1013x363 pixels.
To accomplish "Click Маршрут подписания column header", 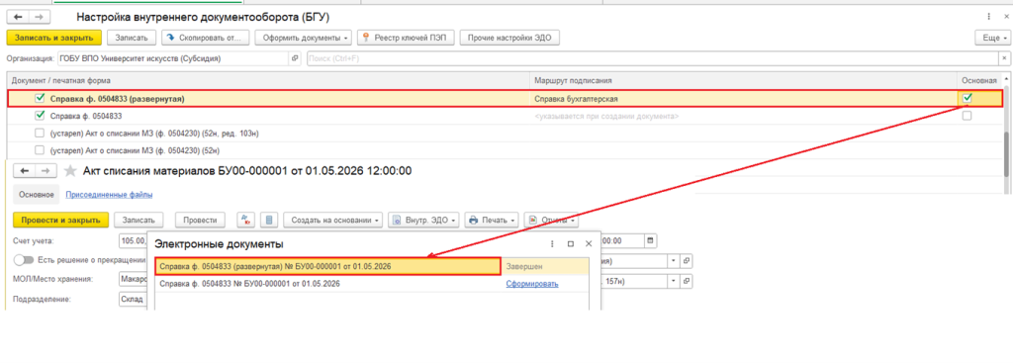I will (743, 80).
